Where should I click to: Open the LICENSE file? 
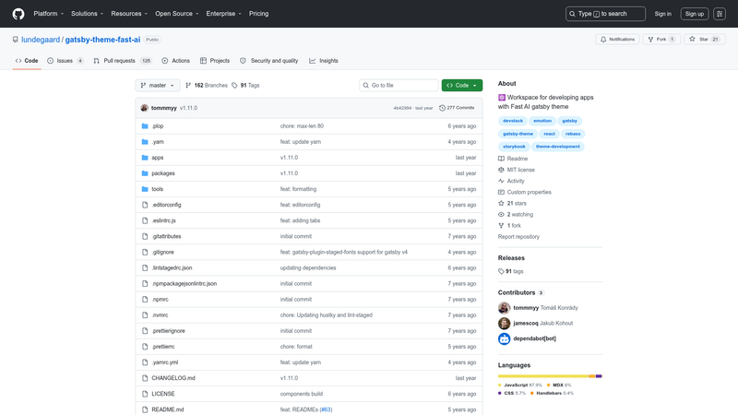click(163, 394)
